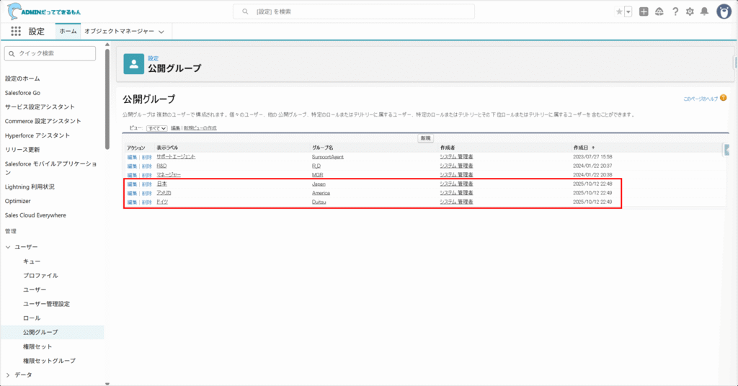Open the view selector showing すべて
The width and height of the screenshot is (738, 386).
[156, 128]
